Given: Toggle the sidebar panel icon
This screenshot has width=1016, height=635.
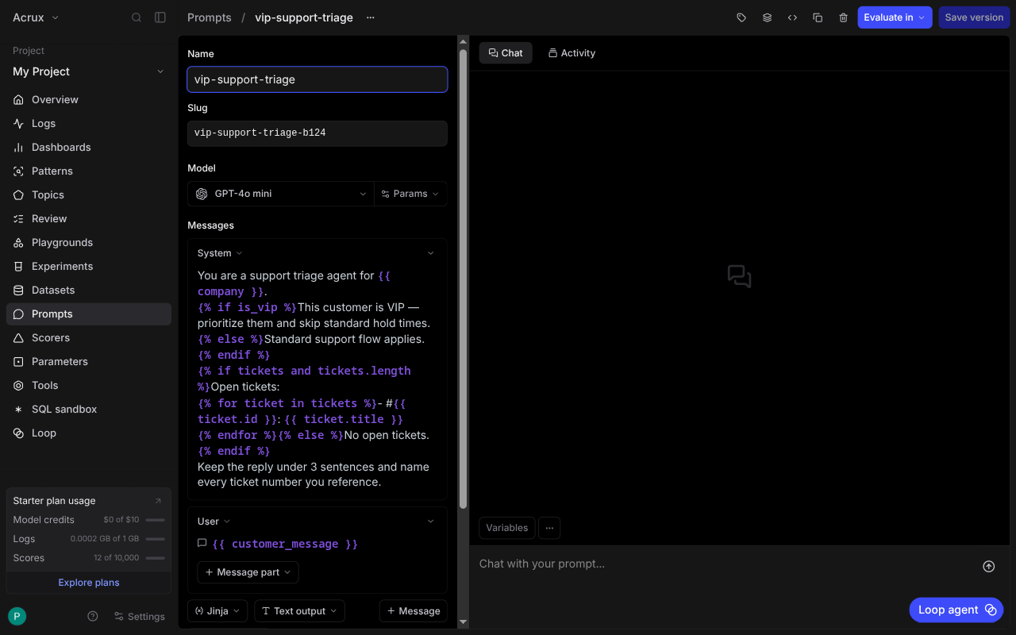Looking at the screenshot, I should 160,17.
